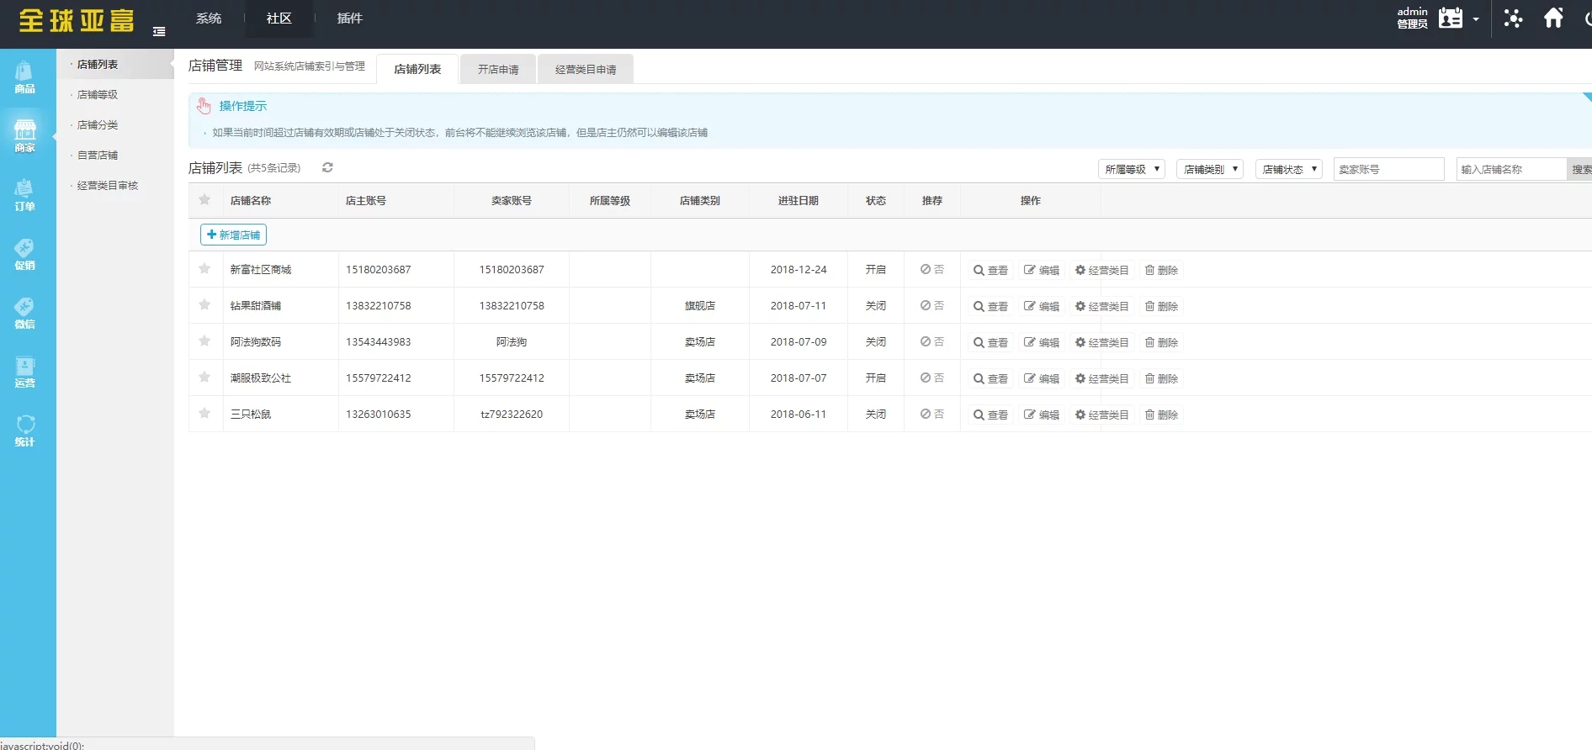Open 店铺等级 in the left submenu

click(x=98, y=95)
